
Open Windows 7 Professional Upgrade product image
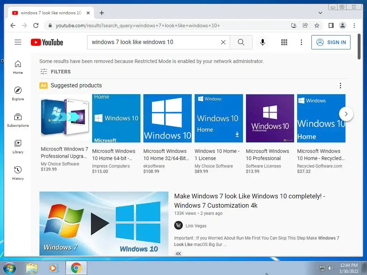pyautogui.click(x=65, y=117)
